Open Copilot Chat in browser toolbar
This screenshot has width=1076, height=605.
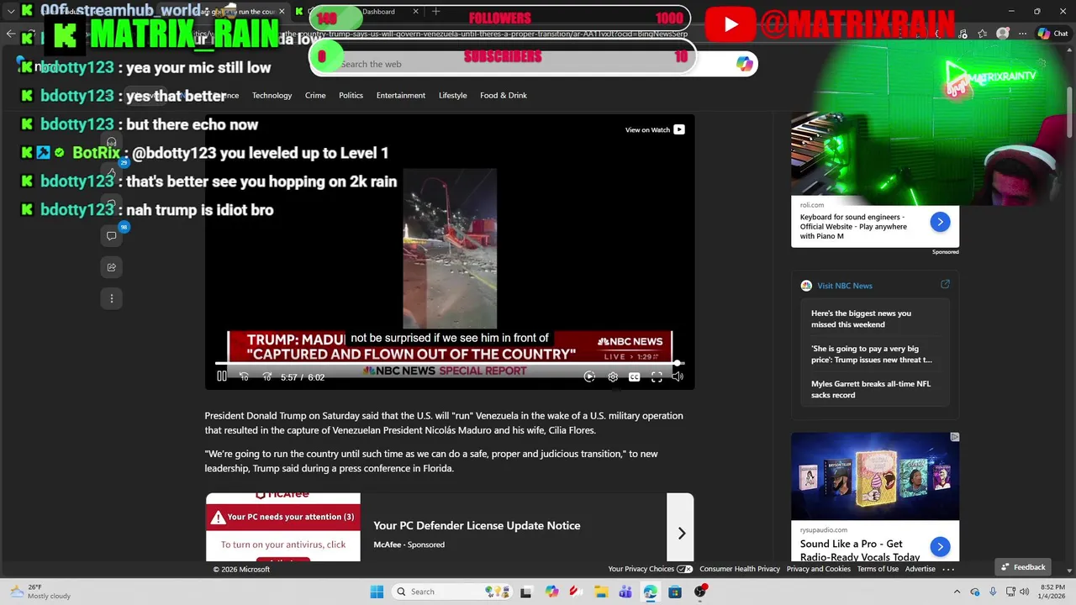(x=1052, y=34)
